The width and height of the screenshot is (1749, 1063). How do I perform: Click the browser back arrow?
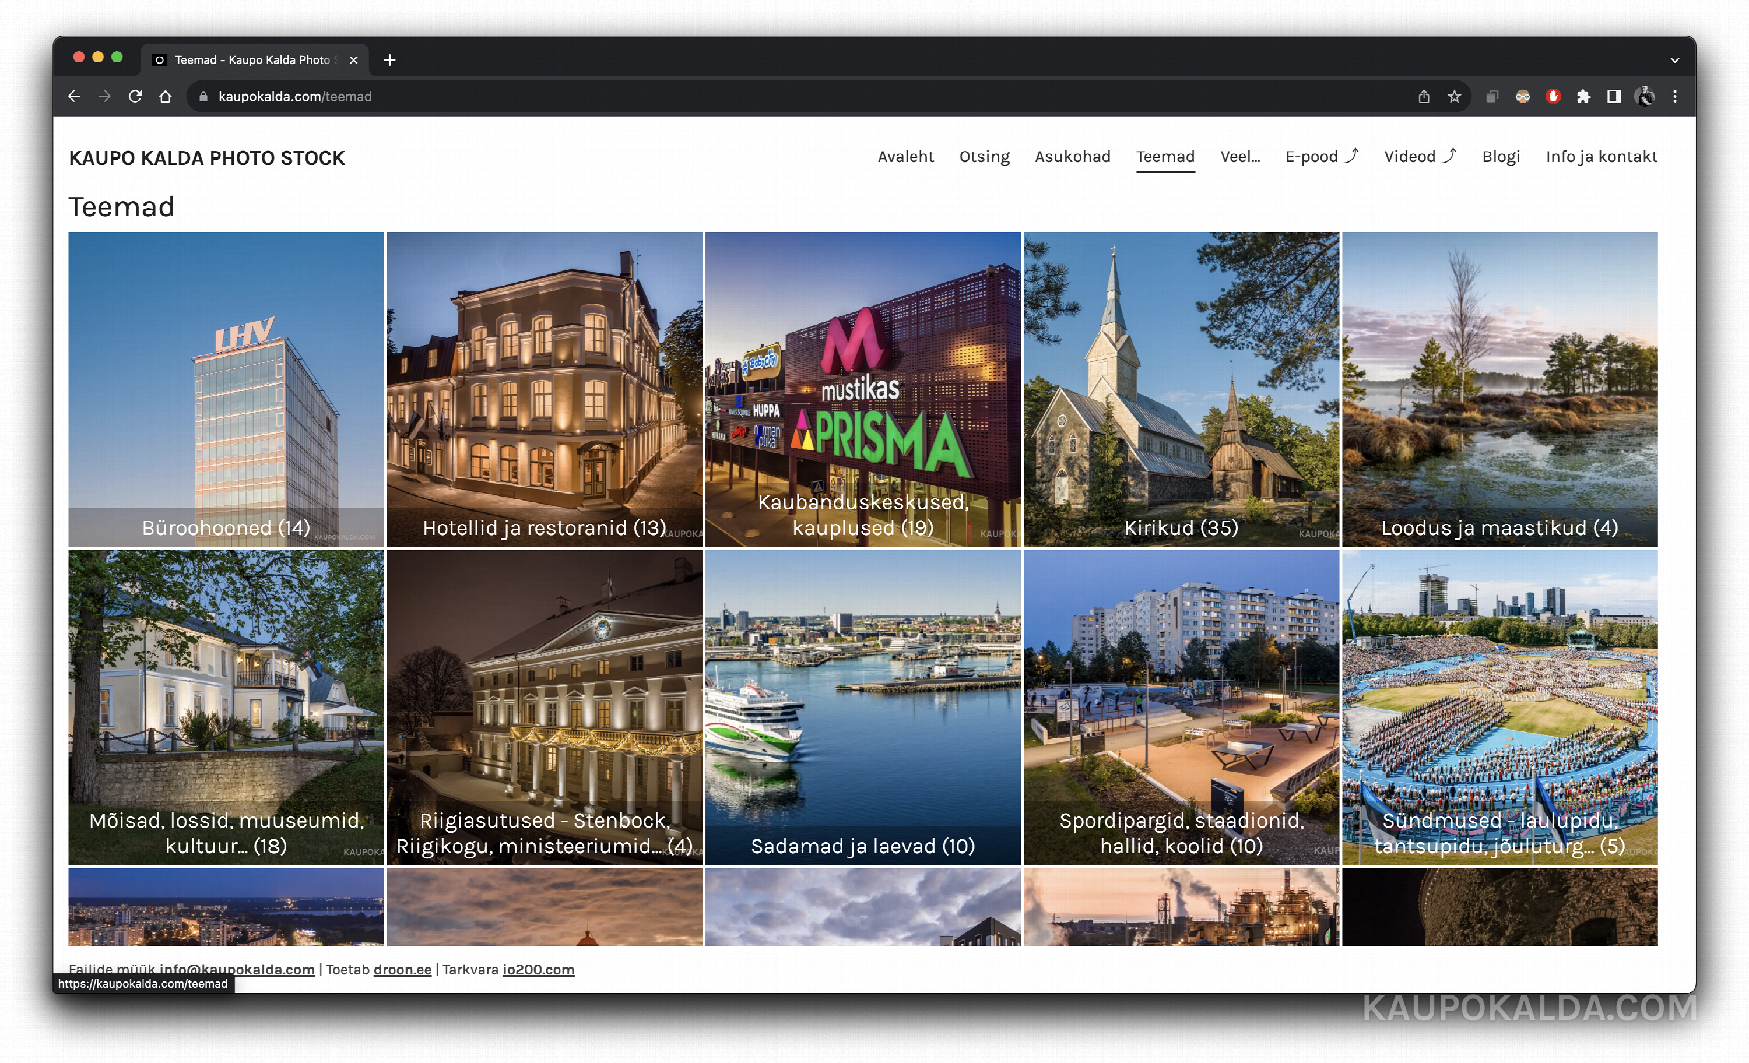[x=74, y=97]
